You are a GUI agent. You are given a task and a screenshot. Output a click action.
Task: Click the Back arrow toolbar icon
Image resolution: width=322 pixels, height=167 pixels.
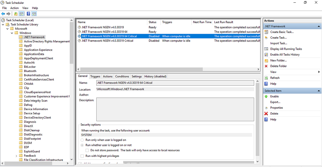3,14
